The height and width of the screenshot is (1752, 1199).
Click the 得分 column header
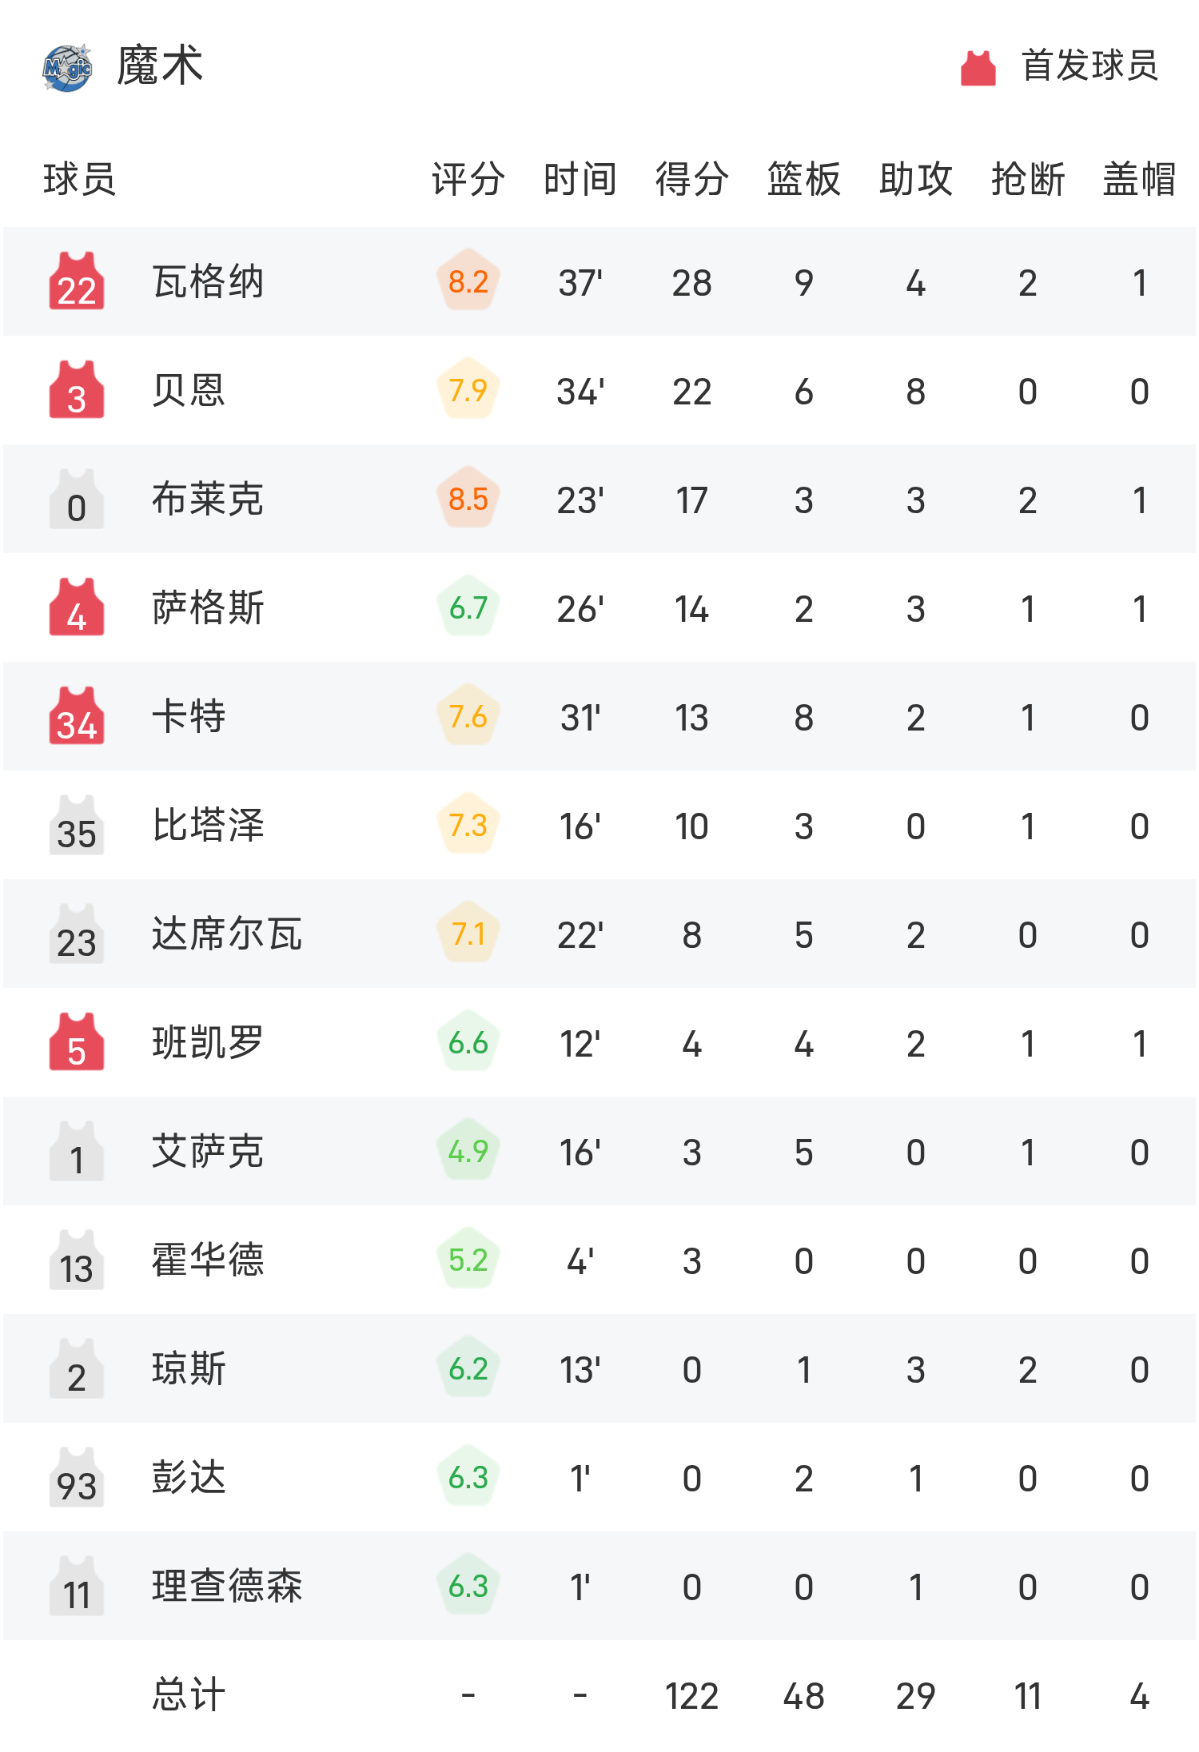pos(691,178)
